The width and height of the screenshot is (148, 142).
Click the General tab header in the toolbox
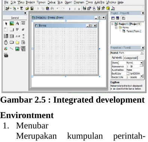(15, 18)
